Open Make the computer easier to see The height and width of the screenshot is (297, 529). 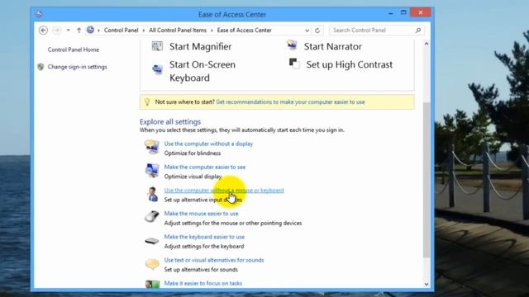[x=205, y=167]
